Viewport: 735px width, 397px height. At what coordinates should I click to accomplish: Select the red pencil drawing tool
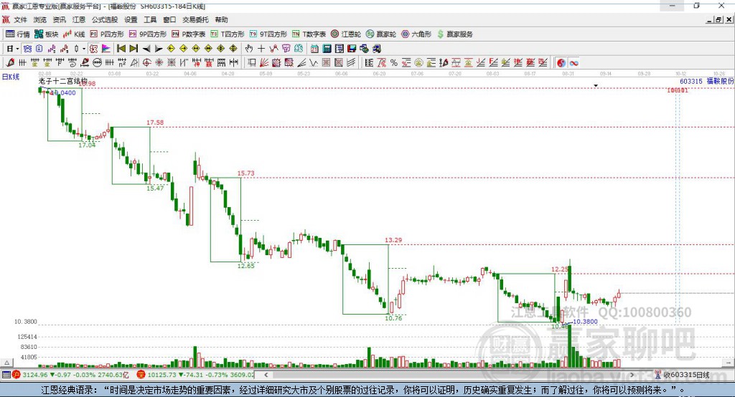(x=10, y=63)
